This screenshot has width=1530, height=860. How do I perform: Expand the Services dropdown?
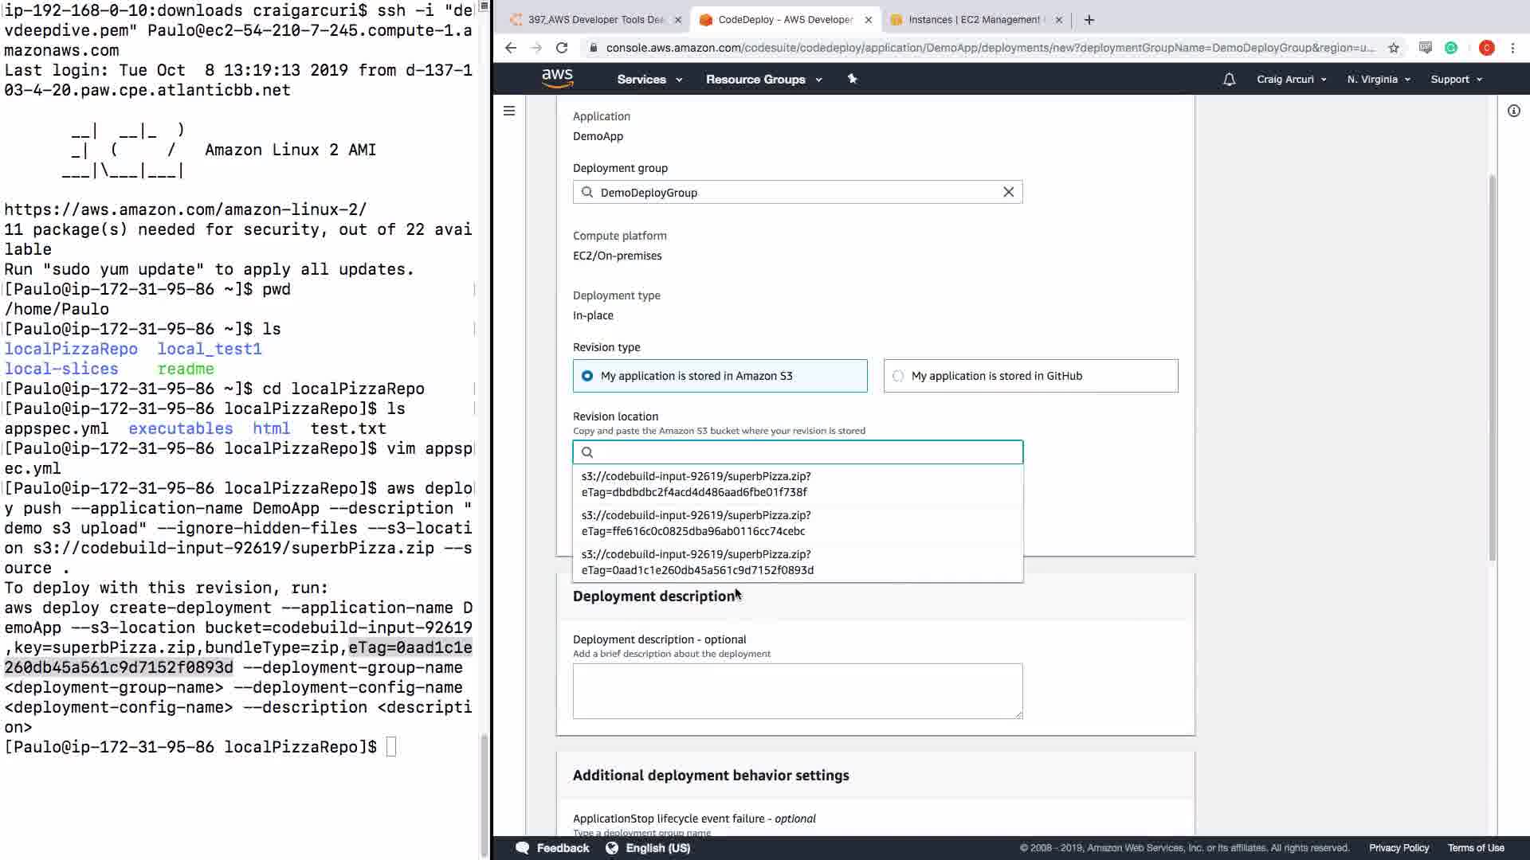(x=649, y=80)
